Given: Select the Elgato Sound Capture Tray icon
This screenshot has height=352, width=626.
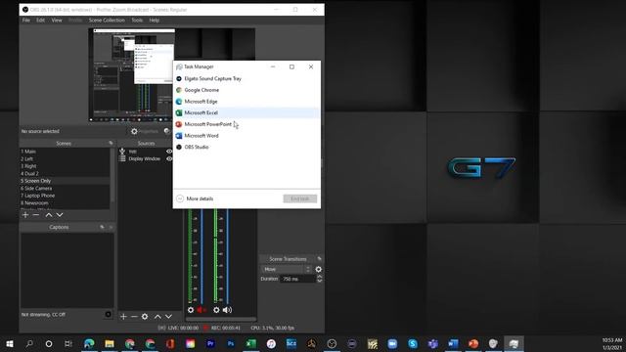Looking at the screenshot, I should pyautogui.click(x=179, y=78).
